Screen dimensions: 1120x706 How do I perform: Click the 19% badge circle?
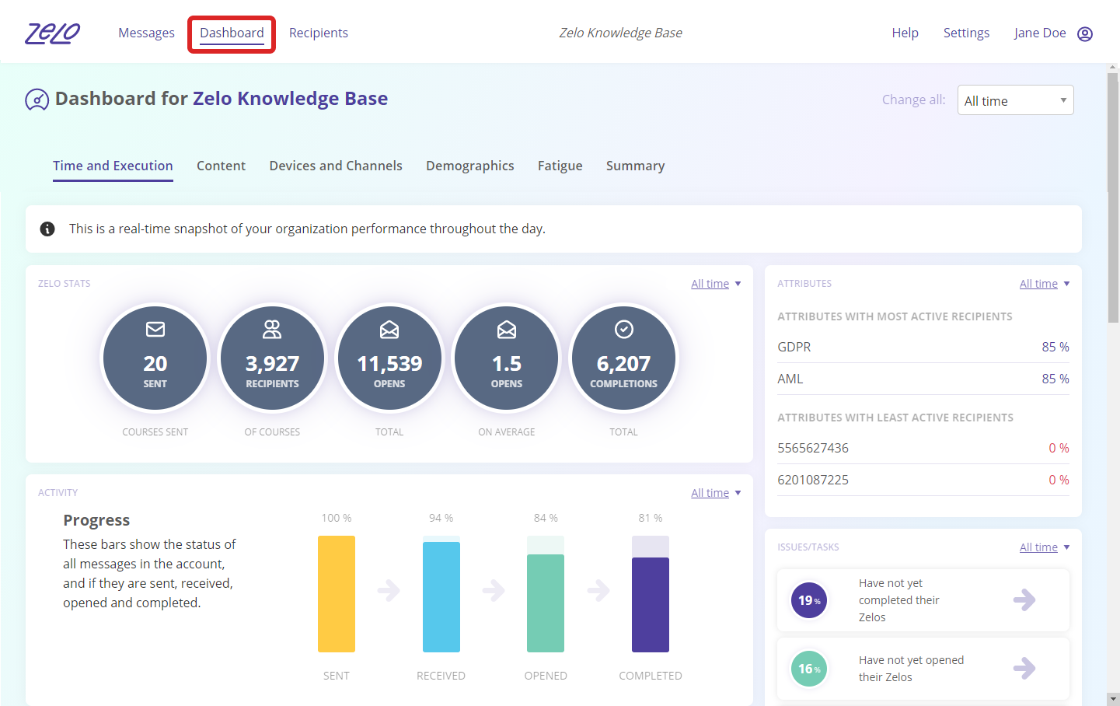pos(809,600)
